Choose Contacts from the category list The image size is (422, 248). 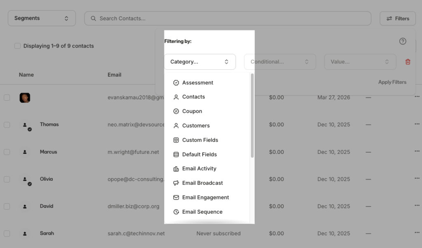193,97
